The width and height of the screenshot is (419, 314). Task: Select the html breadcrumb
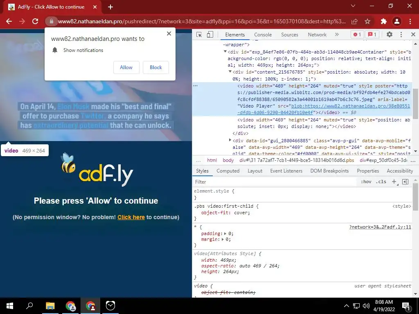pyautogui.click(x=212, y=160)
